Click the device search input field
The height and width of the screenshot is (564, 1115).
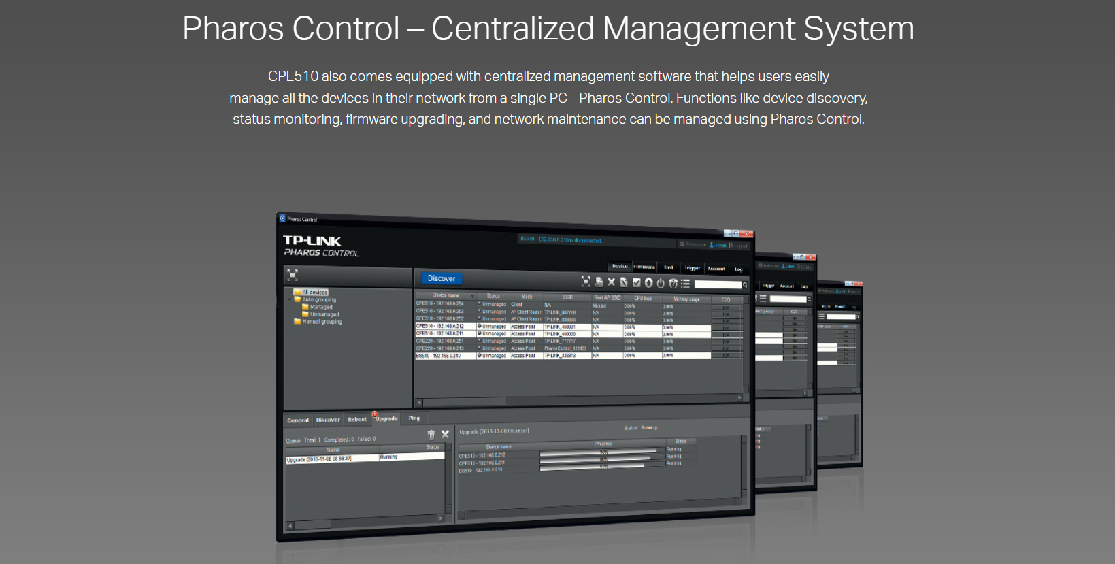(717, 284)
